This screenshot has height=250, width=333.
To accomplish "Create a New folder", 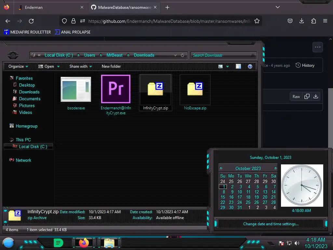I will point(111,66).
